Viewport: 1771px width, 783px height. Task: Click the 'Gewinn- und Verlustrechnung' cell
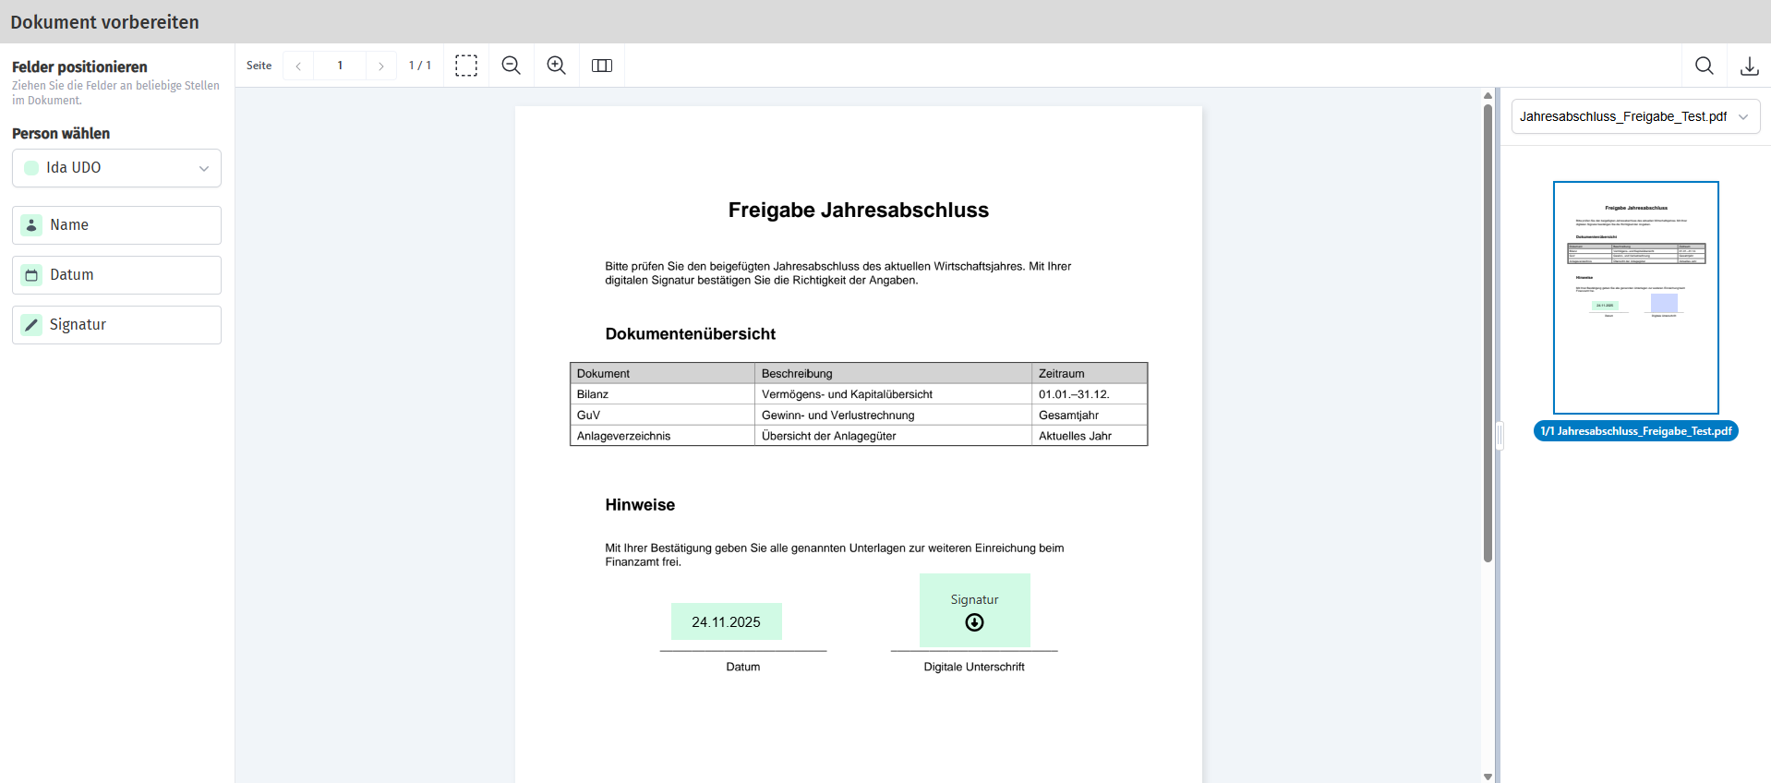coord(894,416)
